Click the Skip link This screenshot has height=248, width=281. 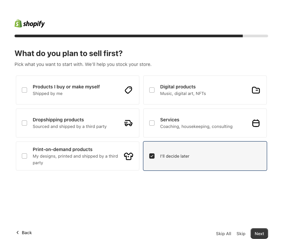click(241, 233)
